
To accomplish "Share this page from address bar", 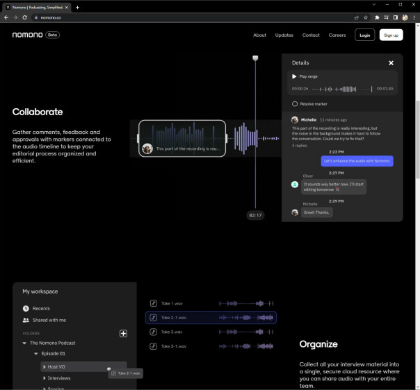I will pos(357,17).
